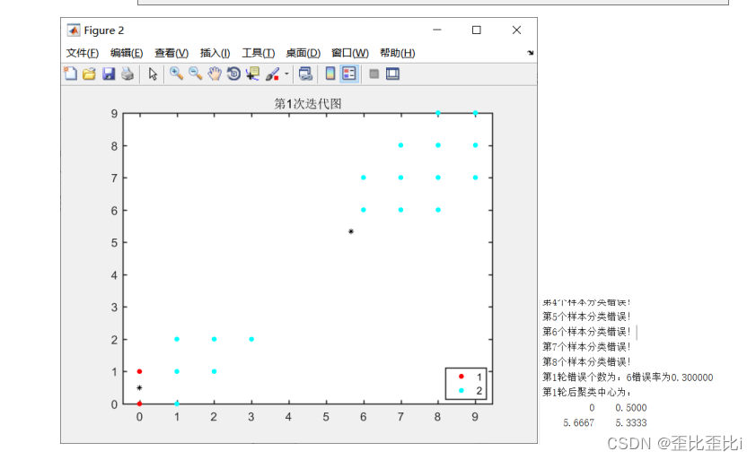Image resolution: width=756 pixels, height=460 pixels.
Task: Click the Figure 2 window title text
Action: click(x=103, y=30)
